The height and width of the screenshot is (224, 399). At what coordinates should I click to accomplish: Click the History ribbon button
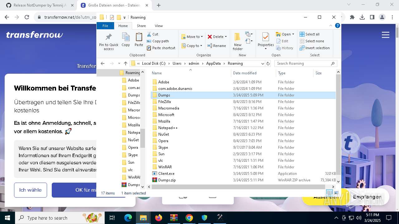[285, 48]
